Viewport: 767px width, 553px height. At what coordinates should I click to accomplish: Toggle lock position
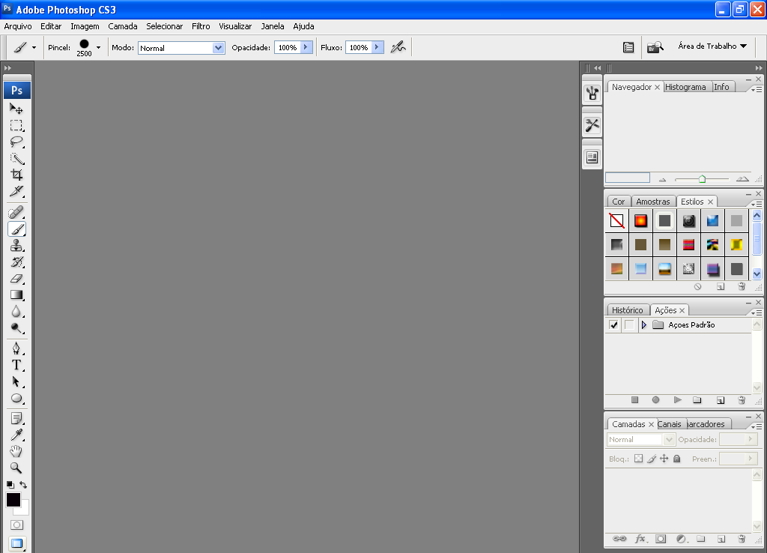pos(664,459)
